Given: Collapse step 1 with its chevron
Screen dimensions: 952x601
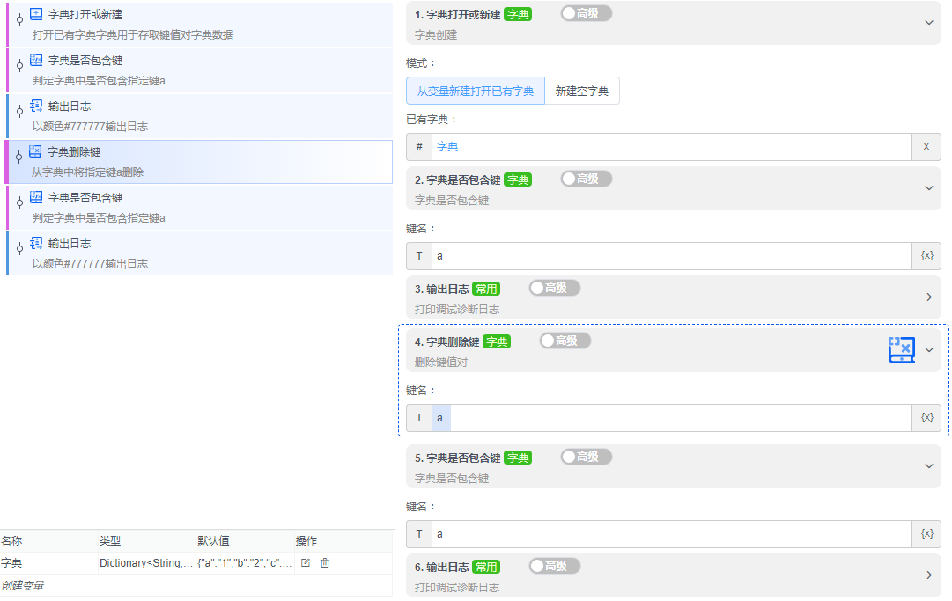Looking at the screenshot, I should tap(928, 22).
